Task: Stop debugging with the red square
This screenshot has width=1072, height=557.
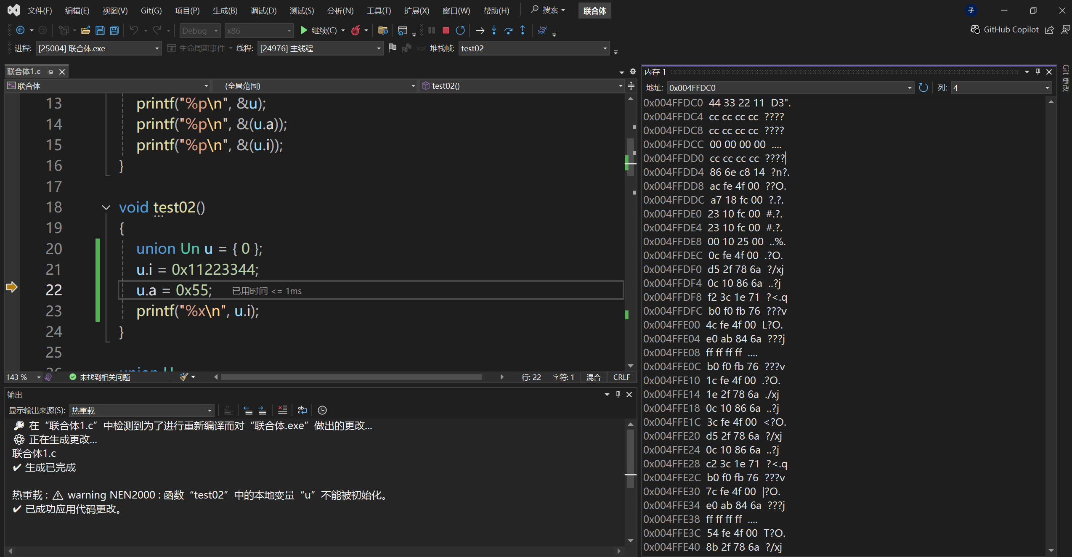Action: click(446, 30)
